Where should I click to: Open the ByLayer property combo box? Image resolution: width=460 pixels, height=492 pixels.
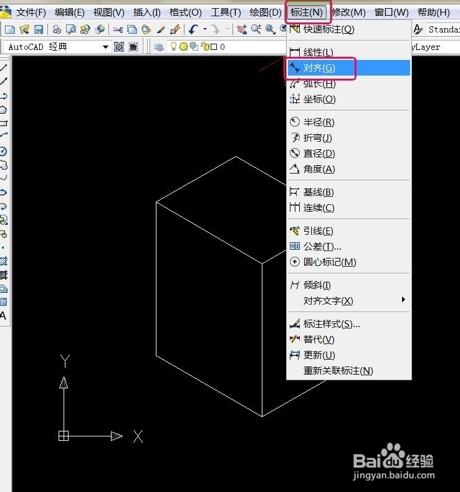click(435, 47)
